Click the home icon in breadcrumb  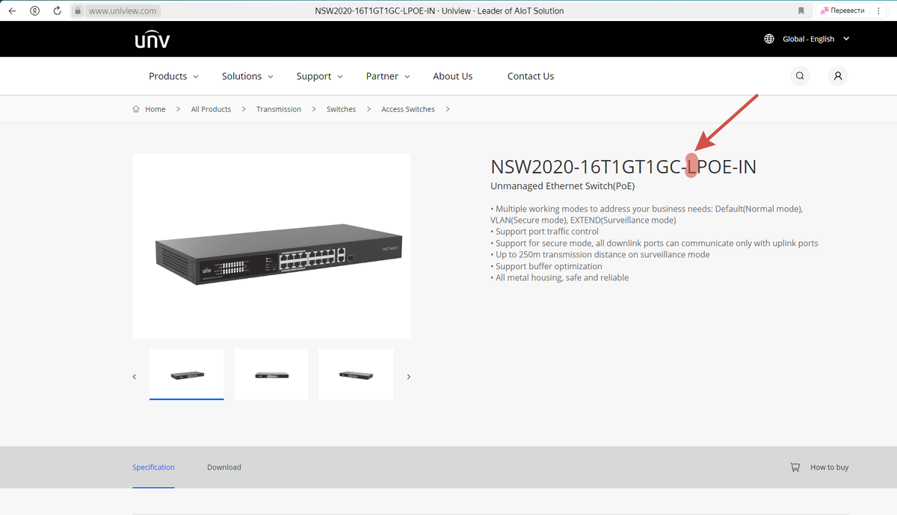coord(136,109)
